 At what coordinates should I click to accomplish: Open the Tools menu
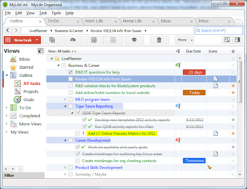pos(56,13)
